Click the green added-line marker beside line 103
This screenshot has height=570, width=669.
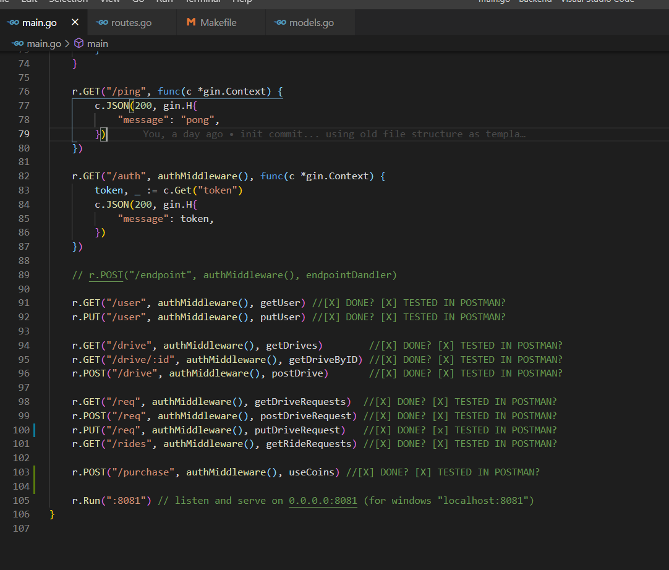35,472
